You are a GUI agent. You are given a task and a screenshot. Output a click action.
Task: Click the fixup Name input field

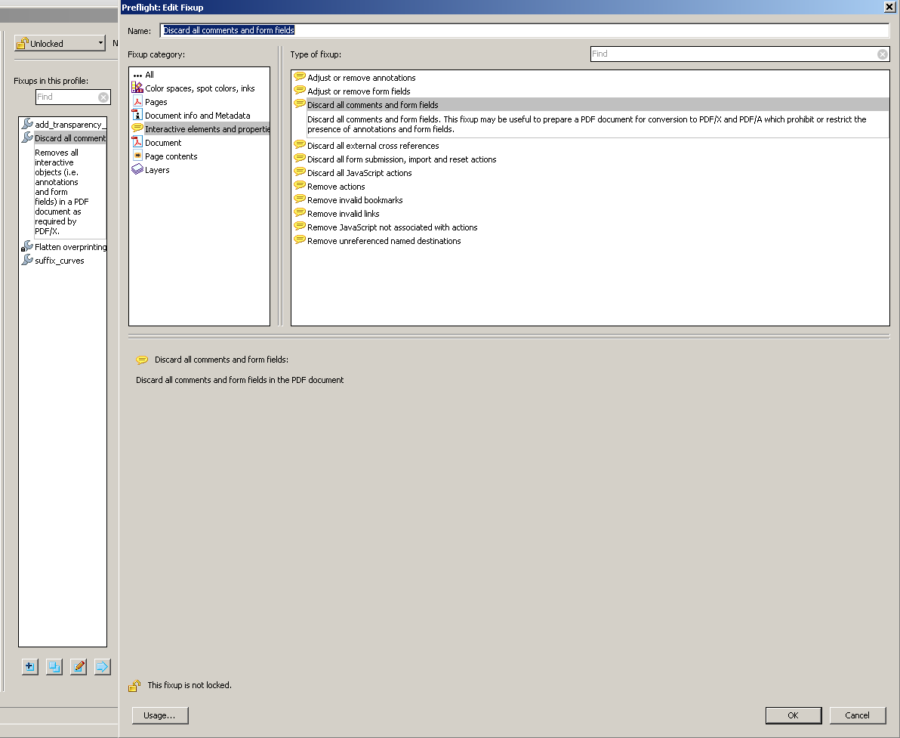pyautogui.click(x=524, y=30)
